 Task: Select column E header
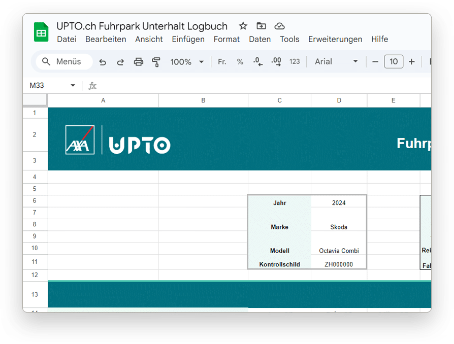point(393,100)
